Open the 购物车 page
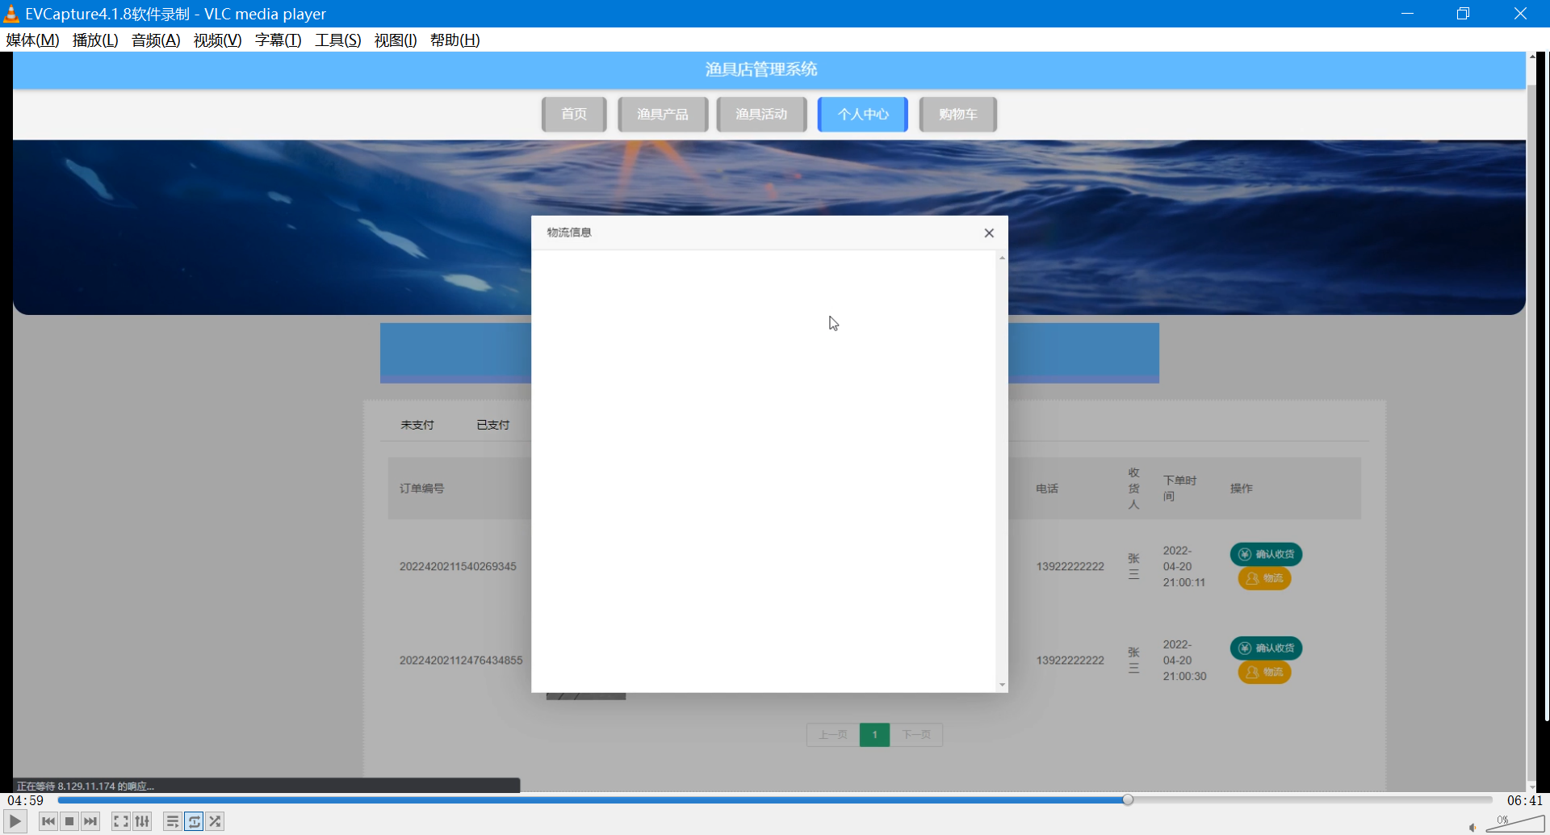 point(958,114)
